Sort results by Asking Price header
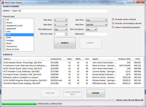Image resolution: width=146 pixels, height=107 pixels. pos(57,59)
